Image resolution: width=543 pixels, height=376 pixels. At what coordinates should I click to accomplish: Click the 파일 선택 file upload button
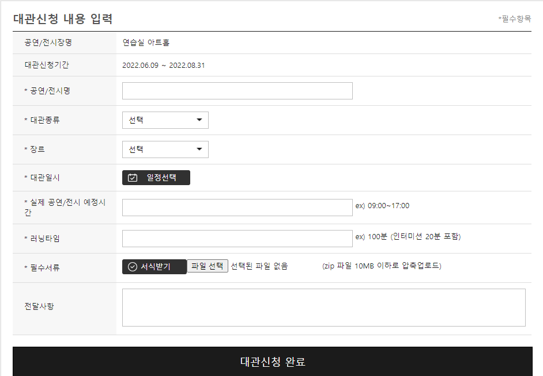click(208, 266)
